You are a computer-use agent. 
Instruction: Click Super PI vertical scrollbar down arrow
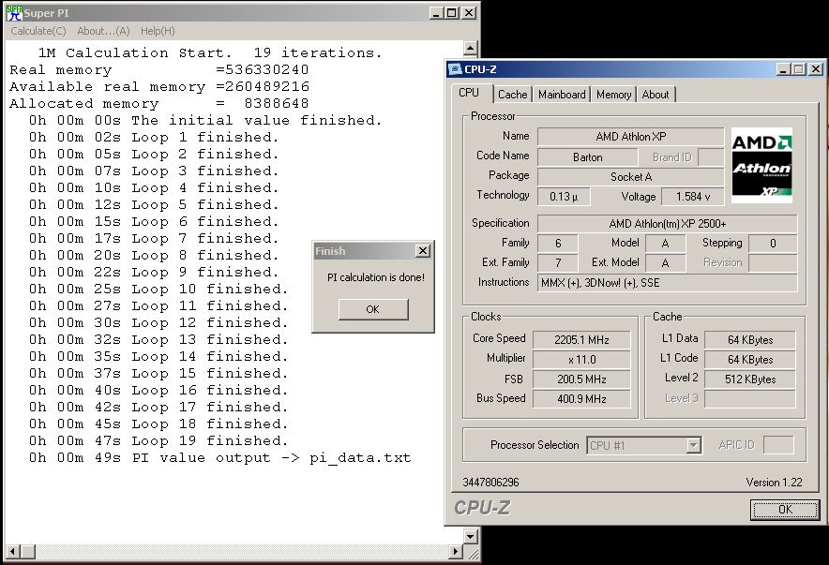click(471, 537)
